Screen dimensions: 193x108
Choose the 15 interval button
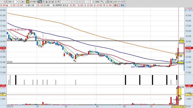point(74,2)
